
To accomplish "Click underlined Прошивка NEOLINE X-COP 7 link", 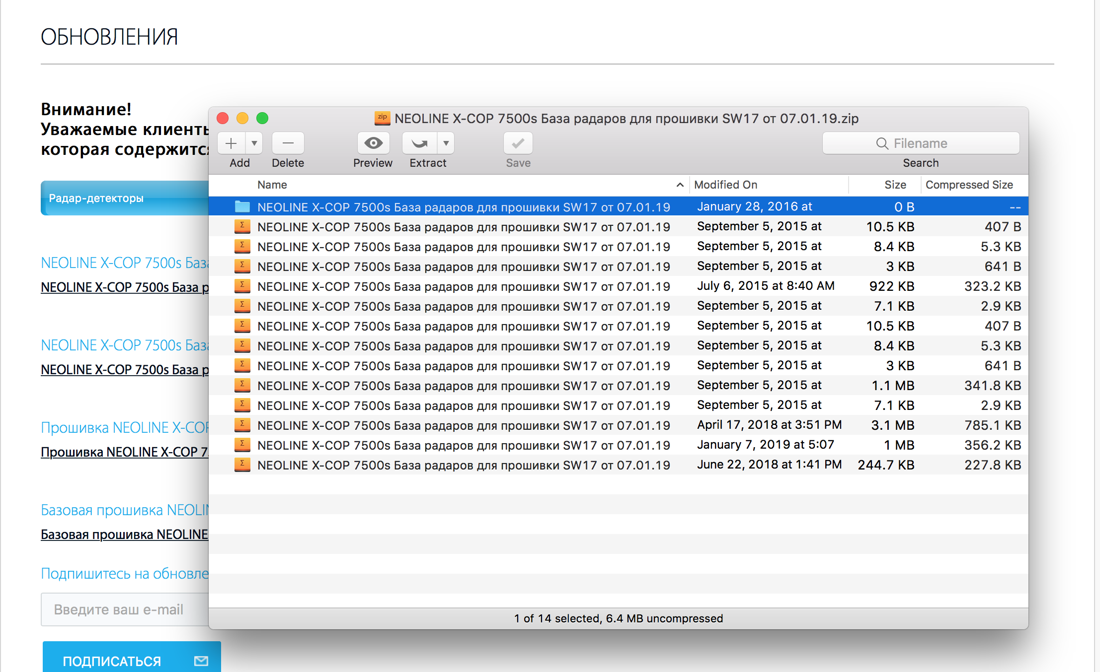I will click(x=125, y=452).
